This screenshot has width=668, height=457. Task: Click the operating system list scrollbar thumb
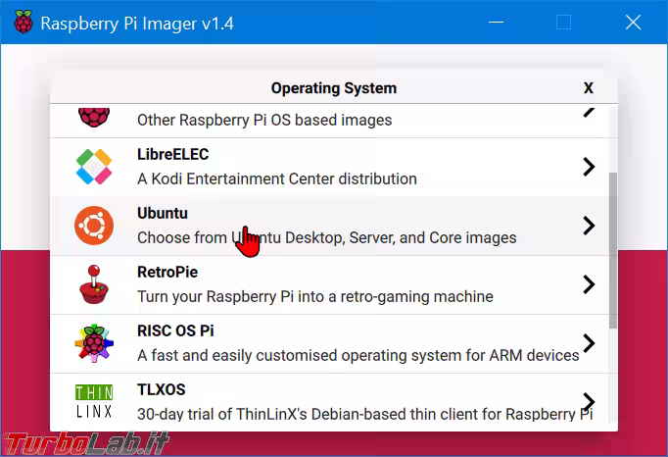tap(613, 250)
